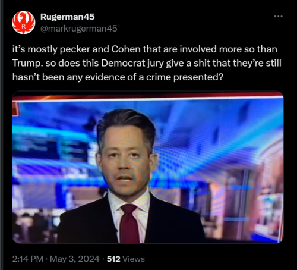The height and width of the screenshot is (270, 297).
Task: Click the white R letter inside the avatar
Action: [24, 26]
